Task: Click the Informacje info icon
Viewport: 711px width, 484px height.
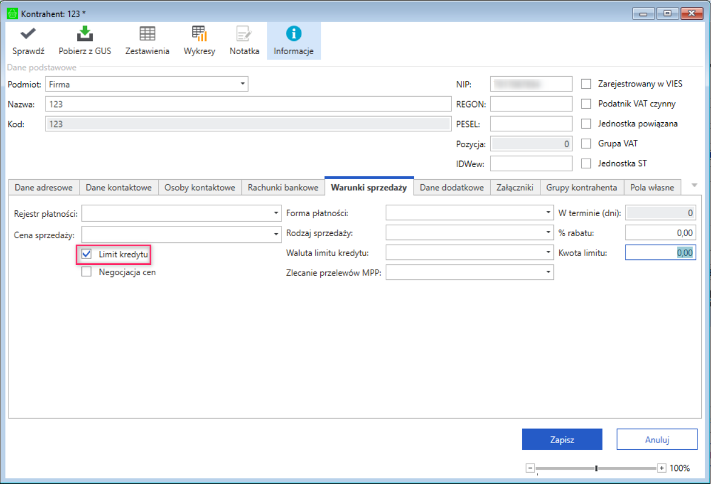Action: (294, 34)
